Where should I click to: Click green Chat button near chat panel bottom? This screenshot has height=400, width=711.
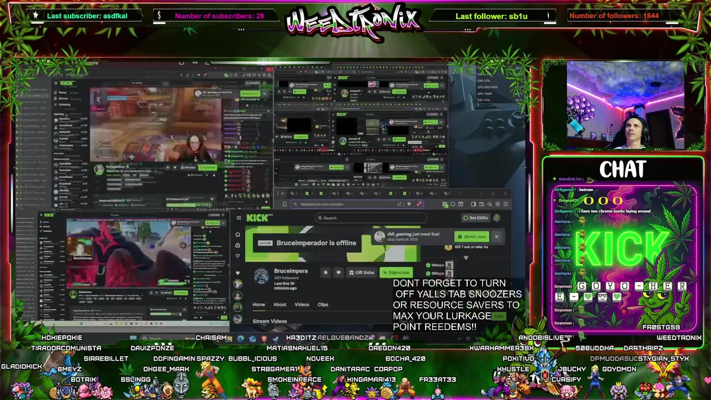499,316
